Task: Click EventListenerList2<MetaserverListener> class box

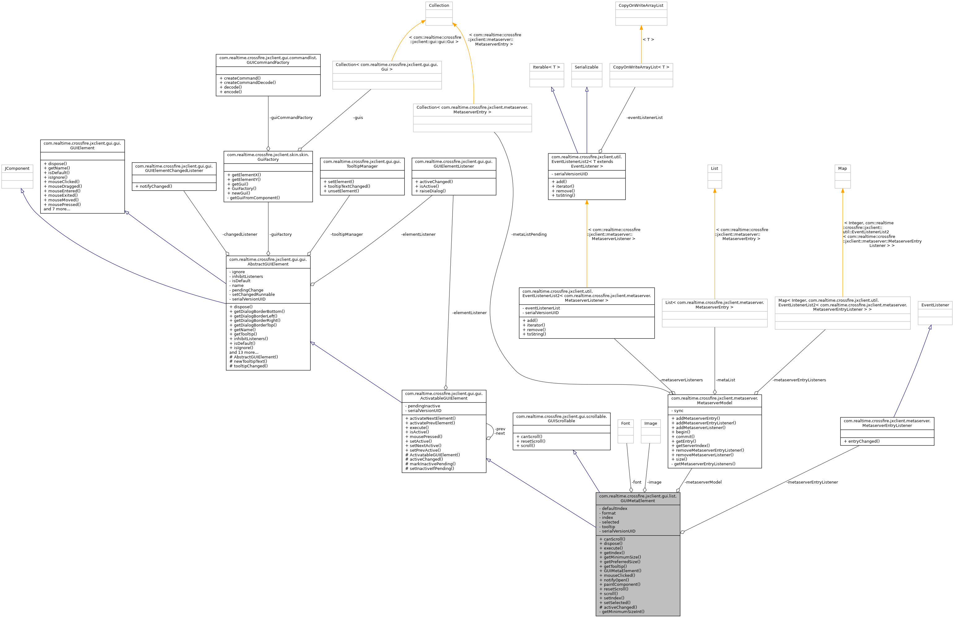Action: pyautogui.click(x=587, y=313)
